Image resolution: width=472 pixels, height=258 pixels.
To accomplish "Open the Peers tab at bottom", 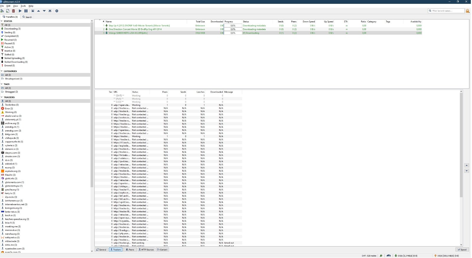I will [x=130, y=250].
